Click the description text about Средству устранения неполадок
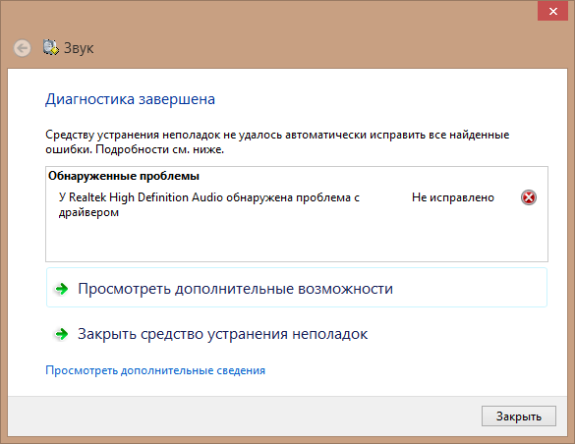The height and width of the screenshot is (444, 575). (x=277, y=142)
